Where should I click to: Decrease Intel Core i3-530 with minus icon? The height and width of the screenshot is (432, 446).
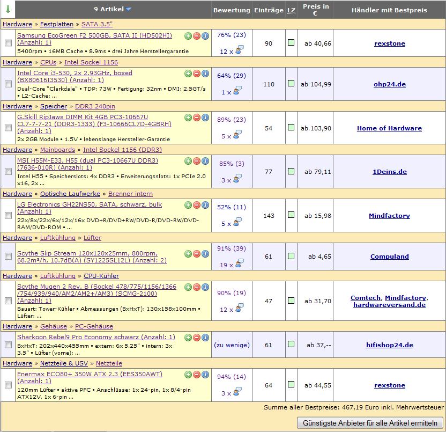point(197,74)
